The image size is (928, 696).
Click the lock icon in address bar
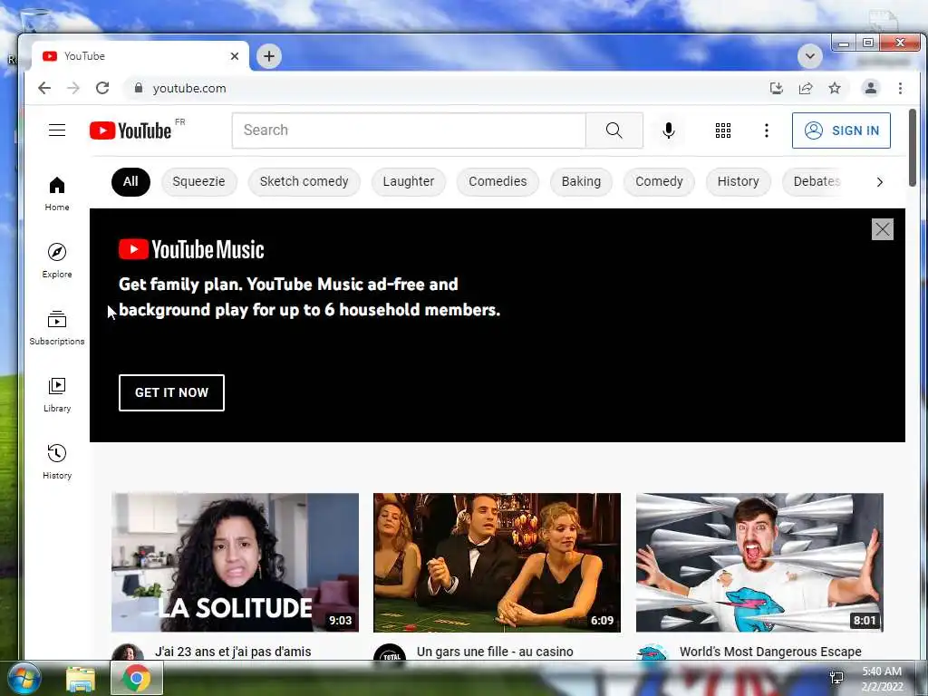pos(139,88)
